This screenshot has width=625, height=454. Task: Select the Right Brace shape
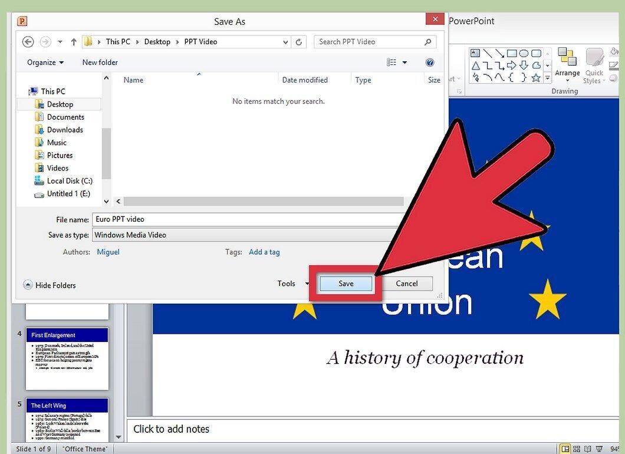524,77
